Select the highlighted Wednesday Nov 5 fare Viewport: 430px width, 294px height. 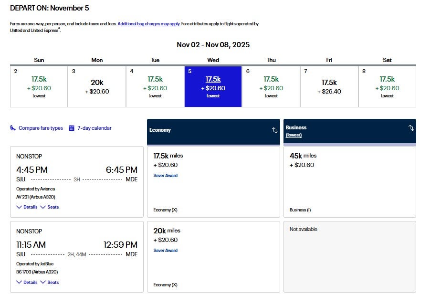click(x=213, y=86)
